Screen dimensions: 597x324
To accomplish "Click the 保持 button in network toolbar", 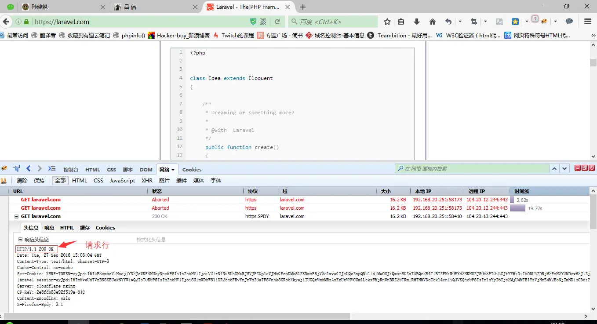I will point(39,181).
